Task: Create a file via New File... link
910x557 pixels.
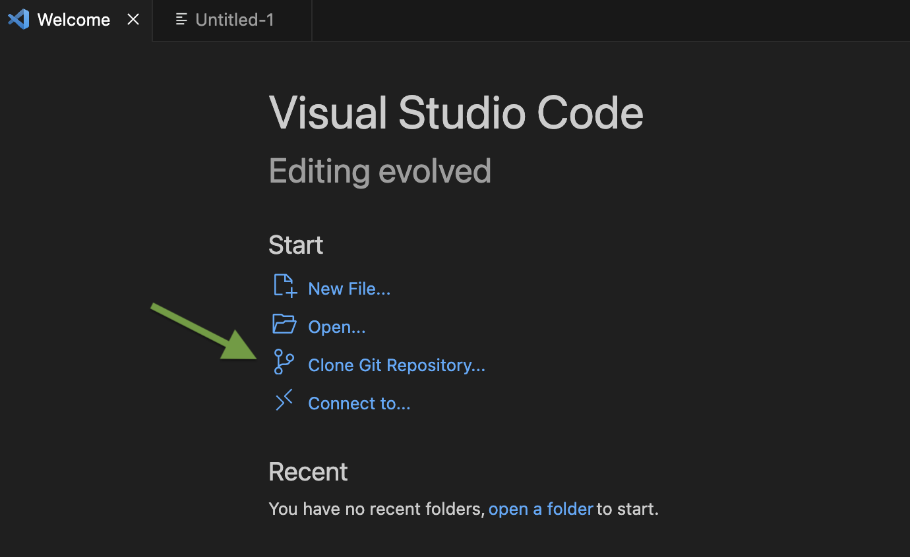Action: point(349,289)
